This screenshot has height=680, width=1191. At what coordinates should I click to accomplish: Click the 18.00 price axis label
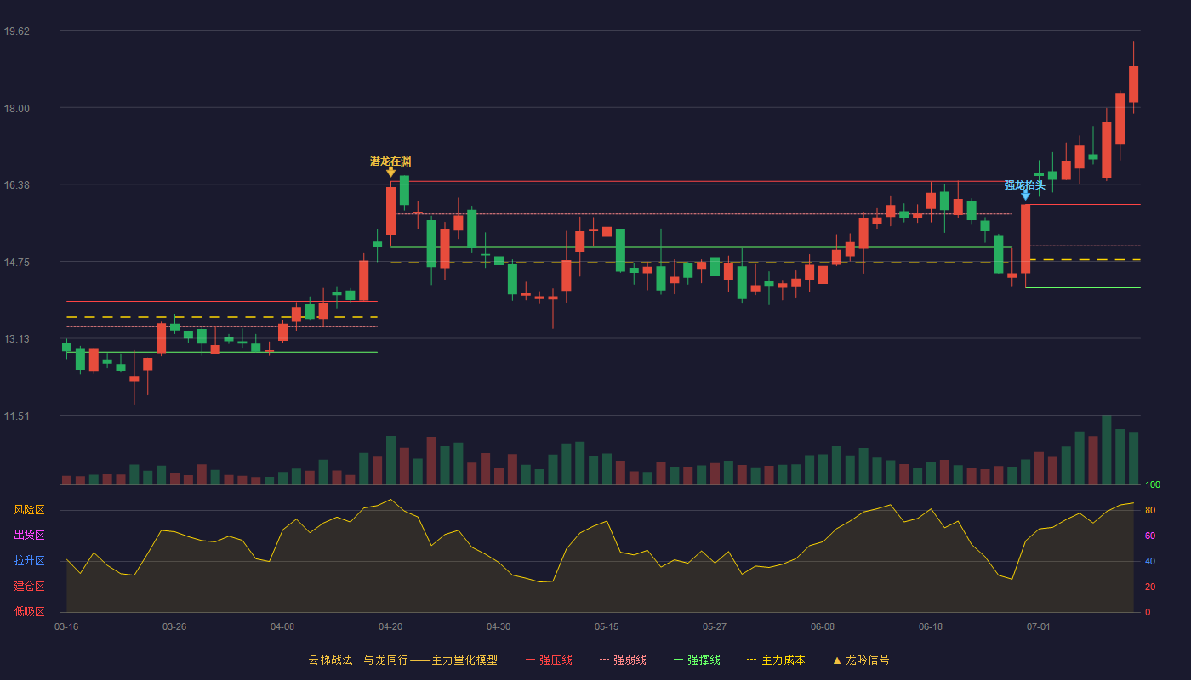click(16, 108)
